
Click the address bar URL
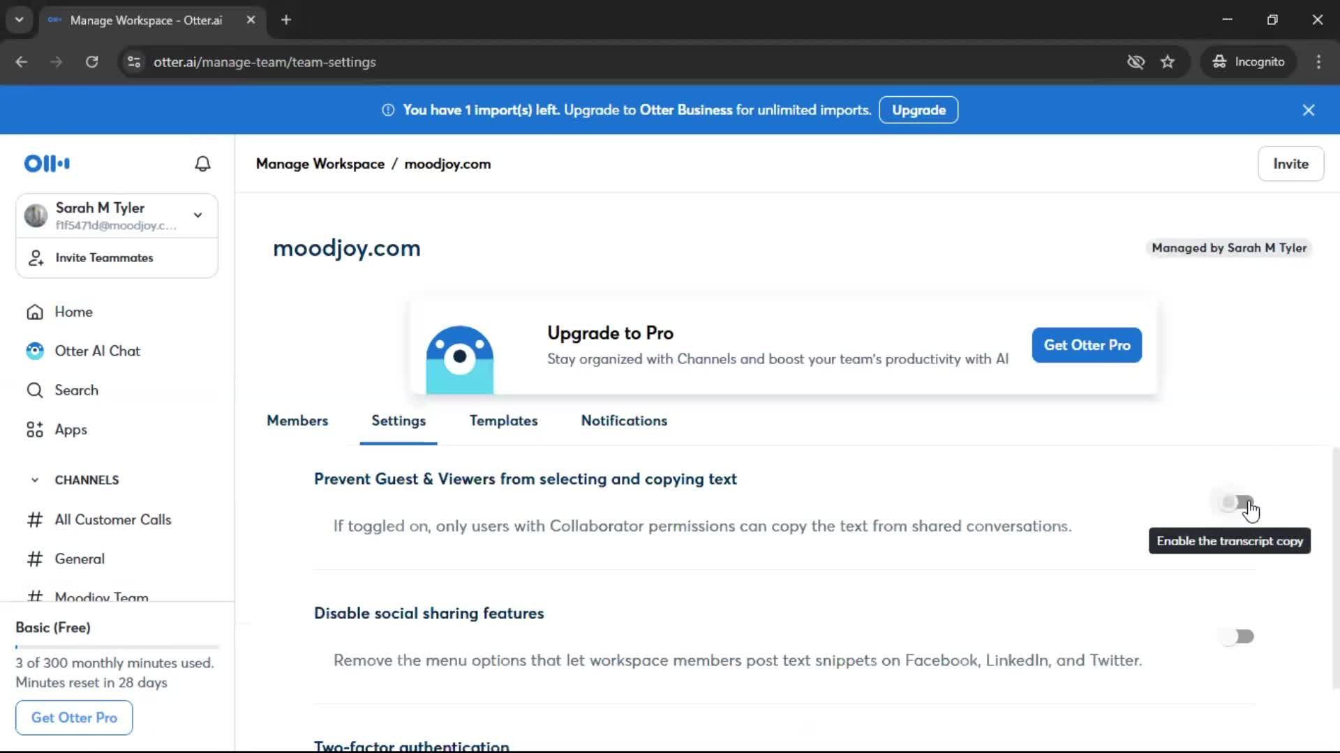[265, 62]
